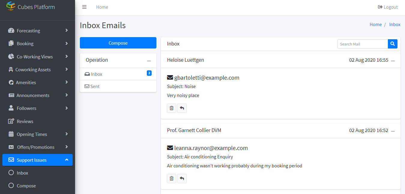Log out using the Logout link
405x194 pixels.
(388, 7)
